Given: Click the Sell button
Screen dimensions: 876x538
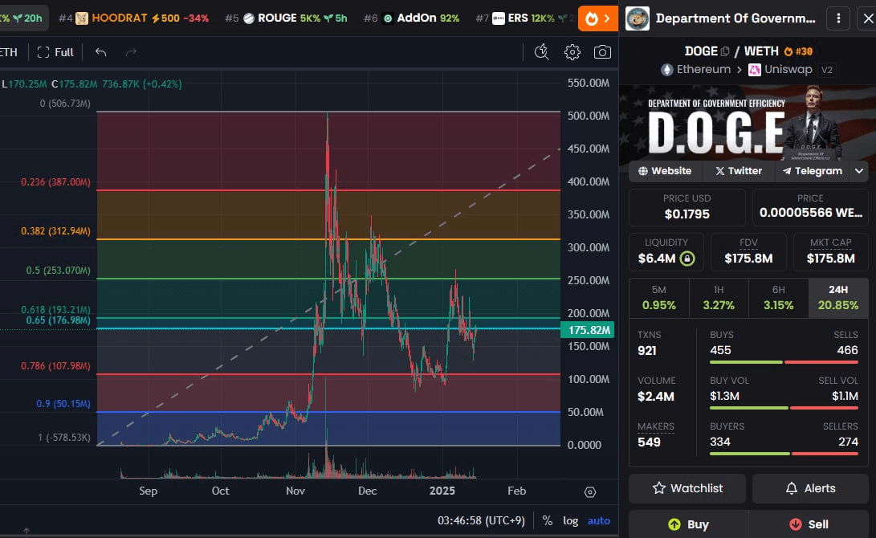Looking at the screenshot, I should tap(809, 524).
